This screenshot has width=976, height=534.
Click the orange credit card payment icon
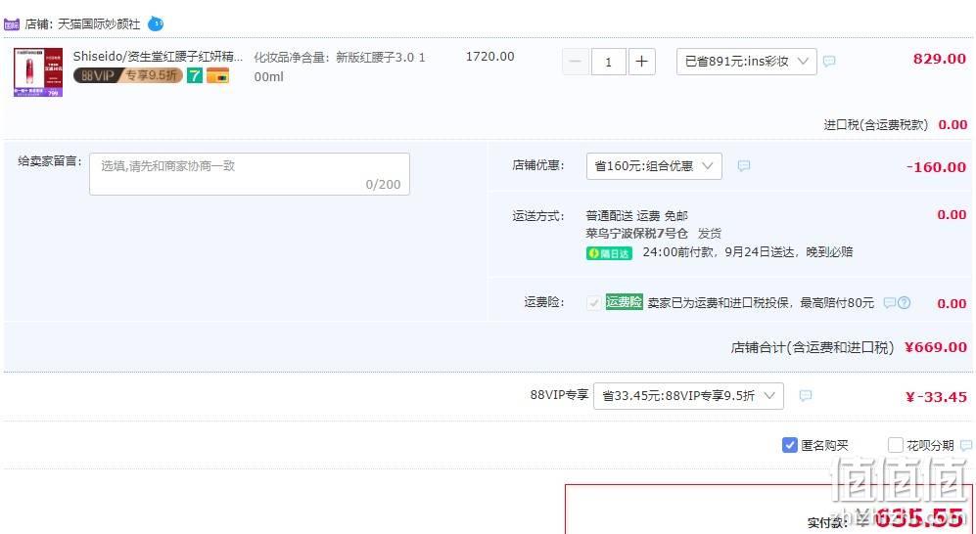coord(218,76)
